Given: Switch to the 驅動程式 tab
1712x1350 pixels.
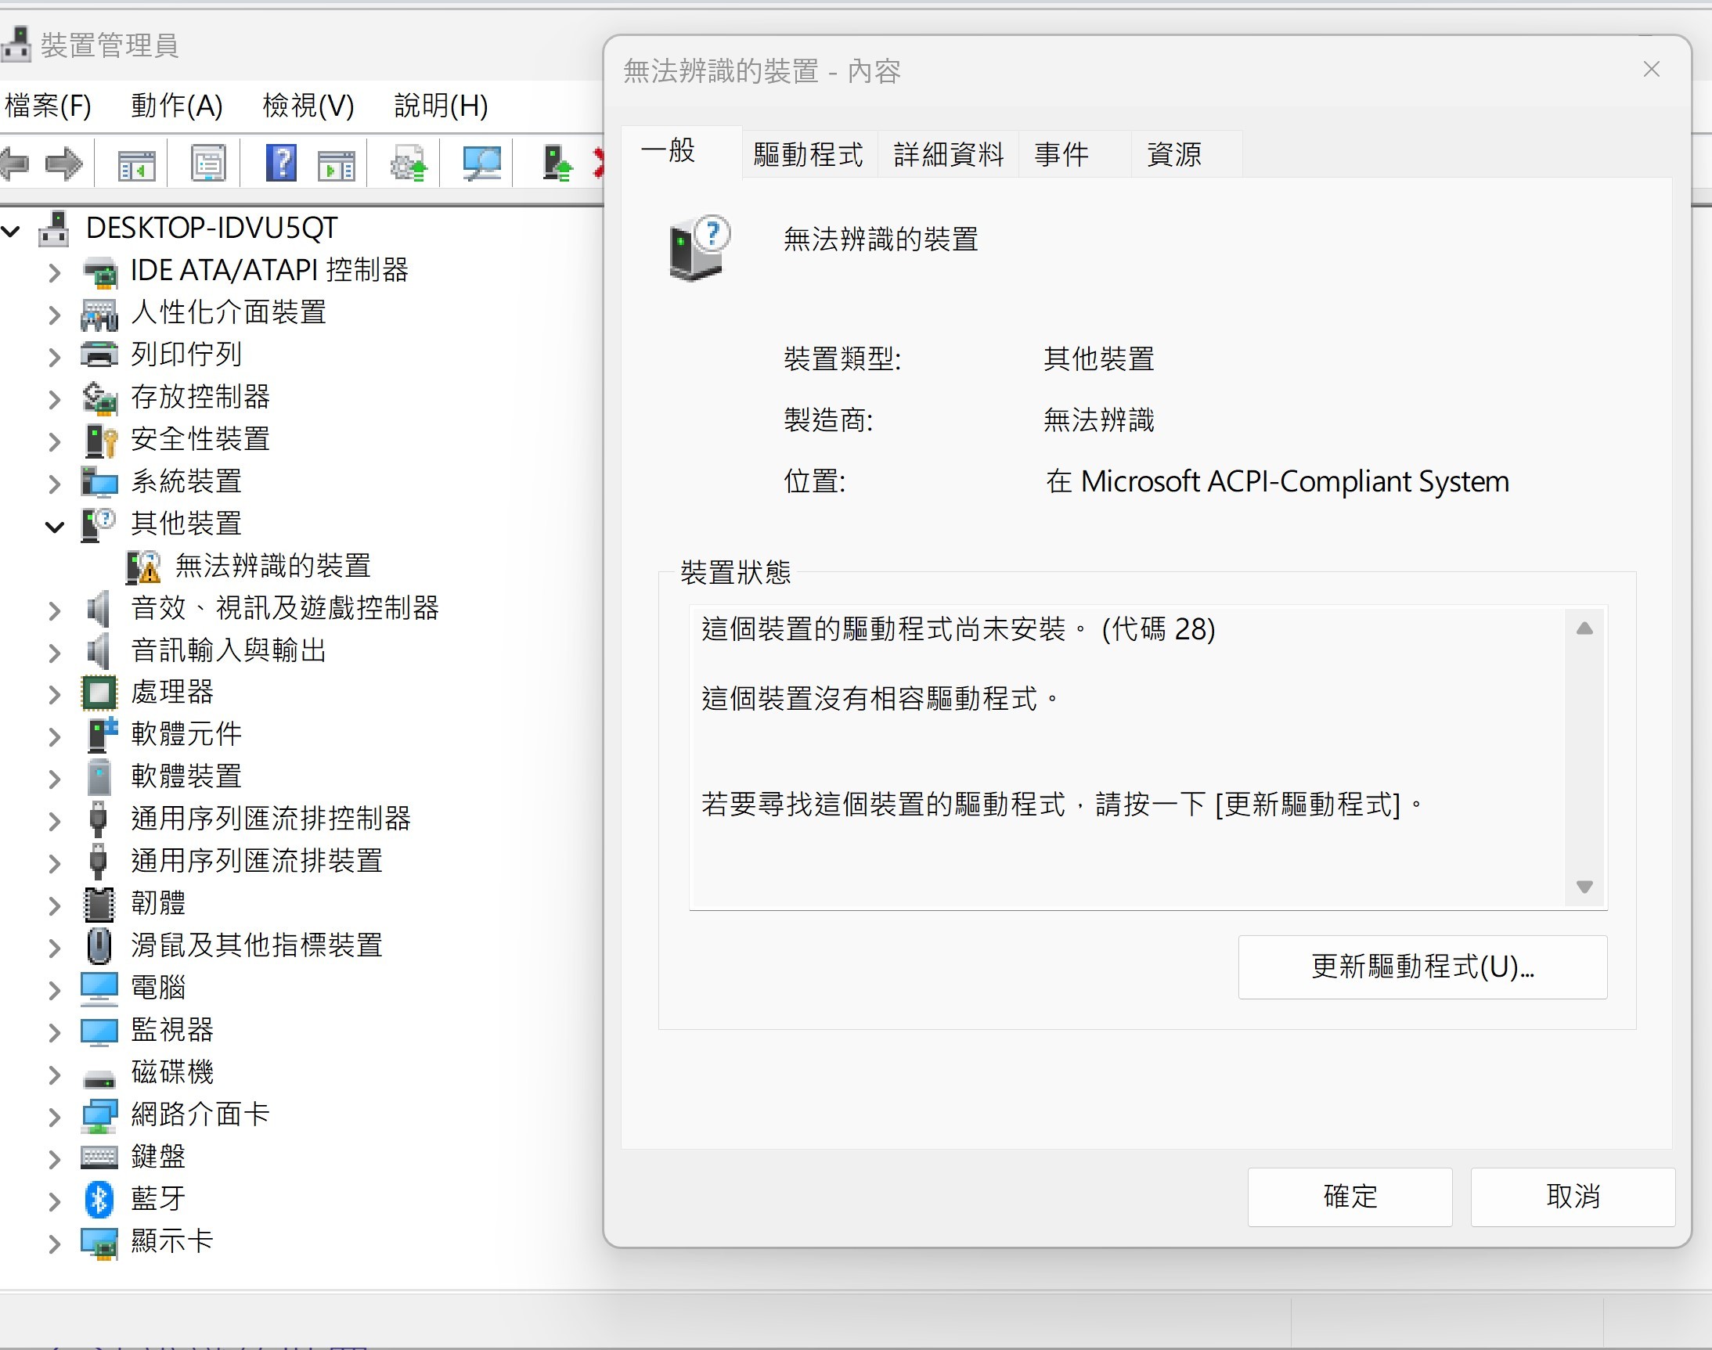Looking at the screenshot, I should click(808, 154).
